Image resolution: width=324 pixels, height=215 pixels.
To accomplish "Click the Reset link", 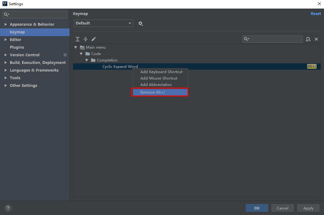I will [316, 13].
